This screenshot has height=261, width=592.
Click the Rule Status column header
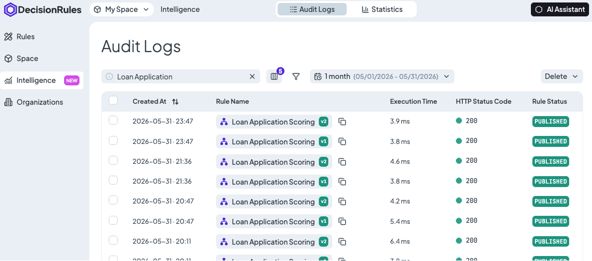pyautogui.click(x=549, y=101)
